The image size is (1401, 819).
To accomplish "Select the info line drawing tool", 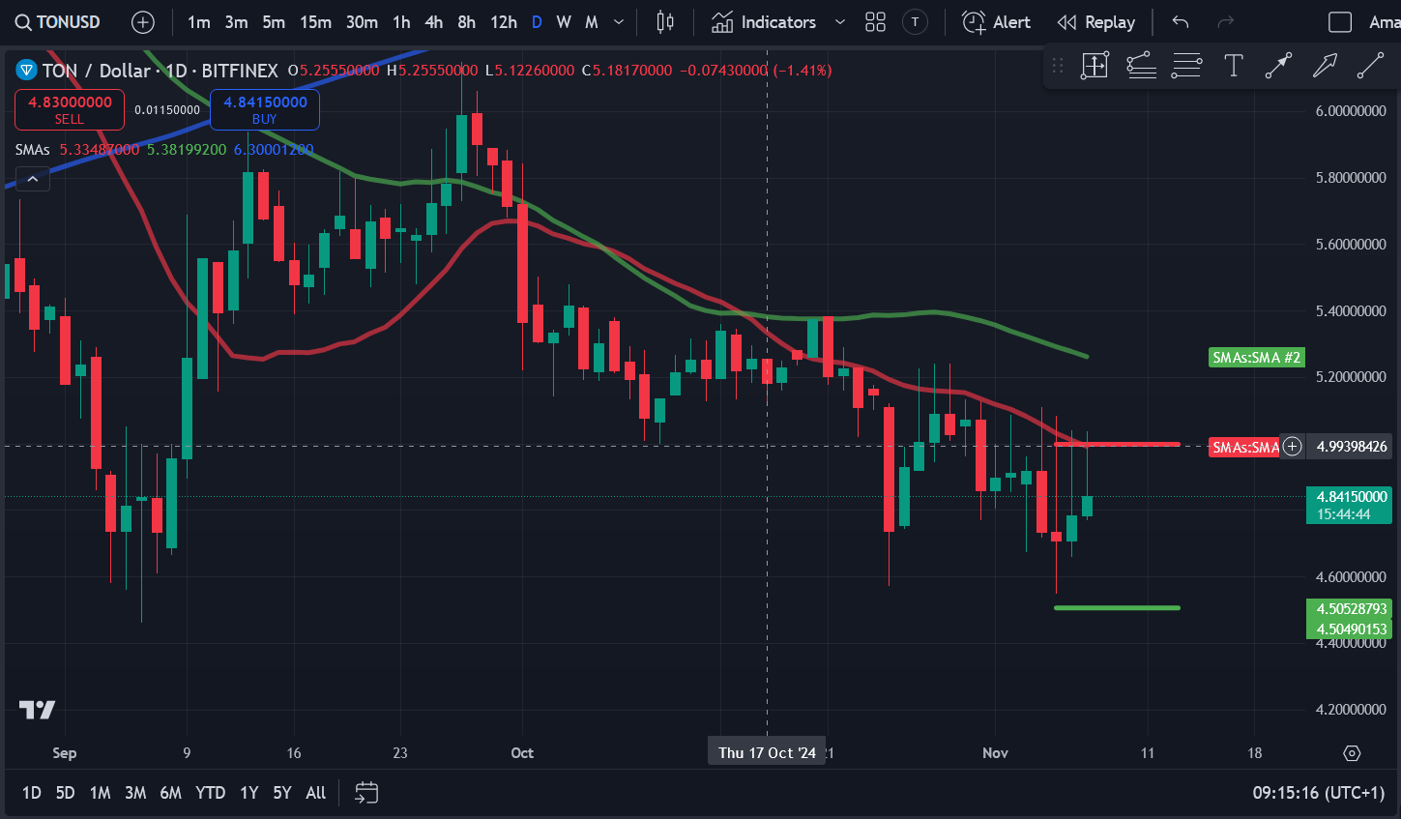I will click(x=1278, y=66).
